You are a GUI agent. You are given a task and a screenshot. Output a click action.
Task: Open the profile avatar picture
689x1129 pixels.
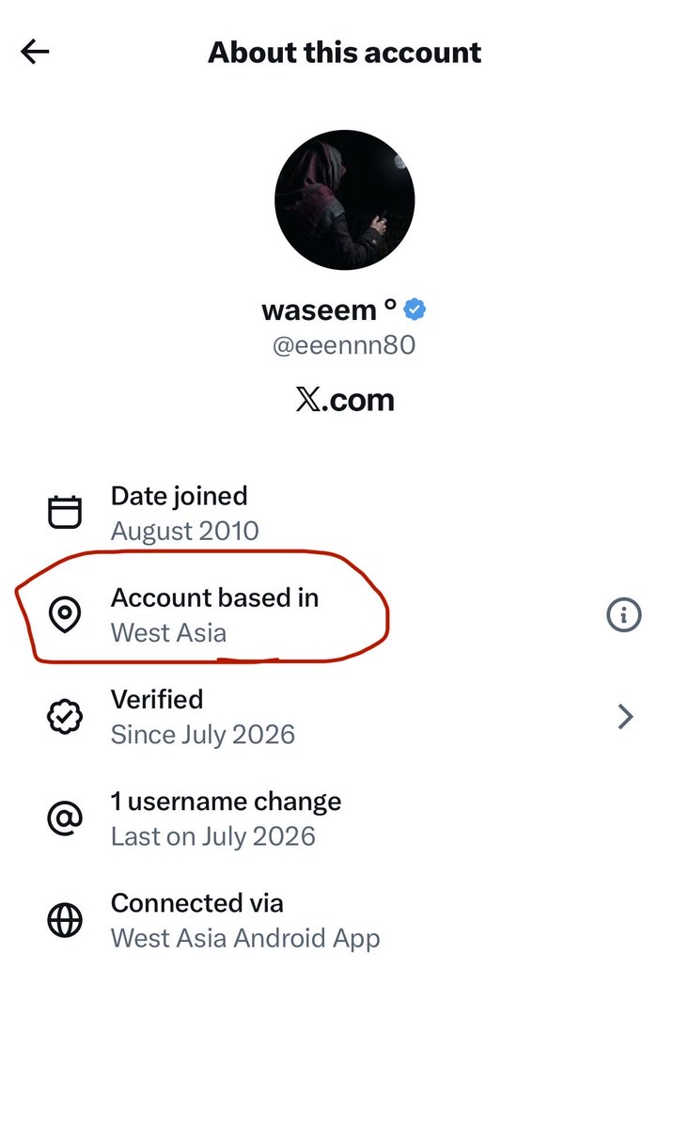click(x=345, y=200)
